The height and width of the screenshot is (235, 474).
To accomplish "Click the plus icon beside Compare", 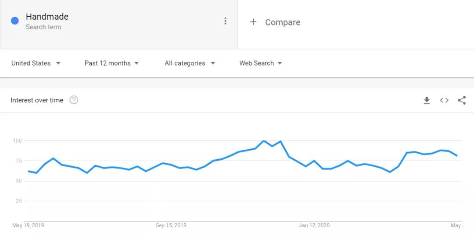I will click(253, 22).
